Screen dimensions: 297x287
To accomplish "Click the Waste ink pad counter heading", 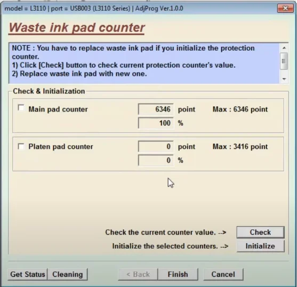I will [x=77, y=28].
